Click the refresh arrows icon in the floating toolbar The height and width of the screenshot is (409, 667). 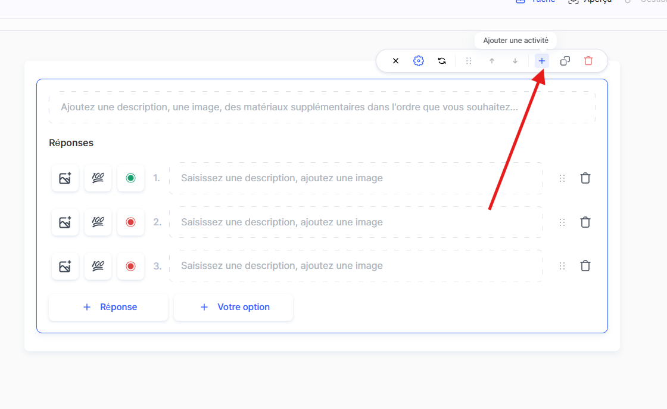click(x=442, y=61)
